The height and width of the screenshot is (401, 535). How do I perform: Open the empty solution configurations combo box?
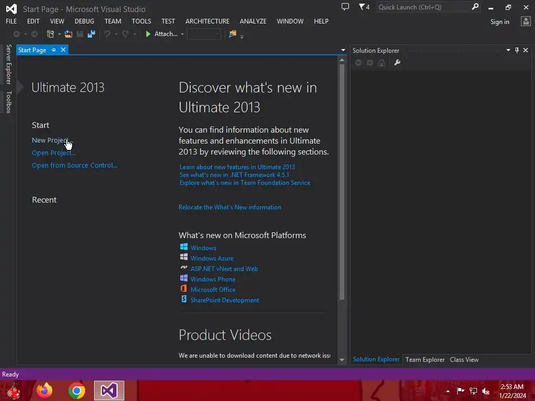204,34
